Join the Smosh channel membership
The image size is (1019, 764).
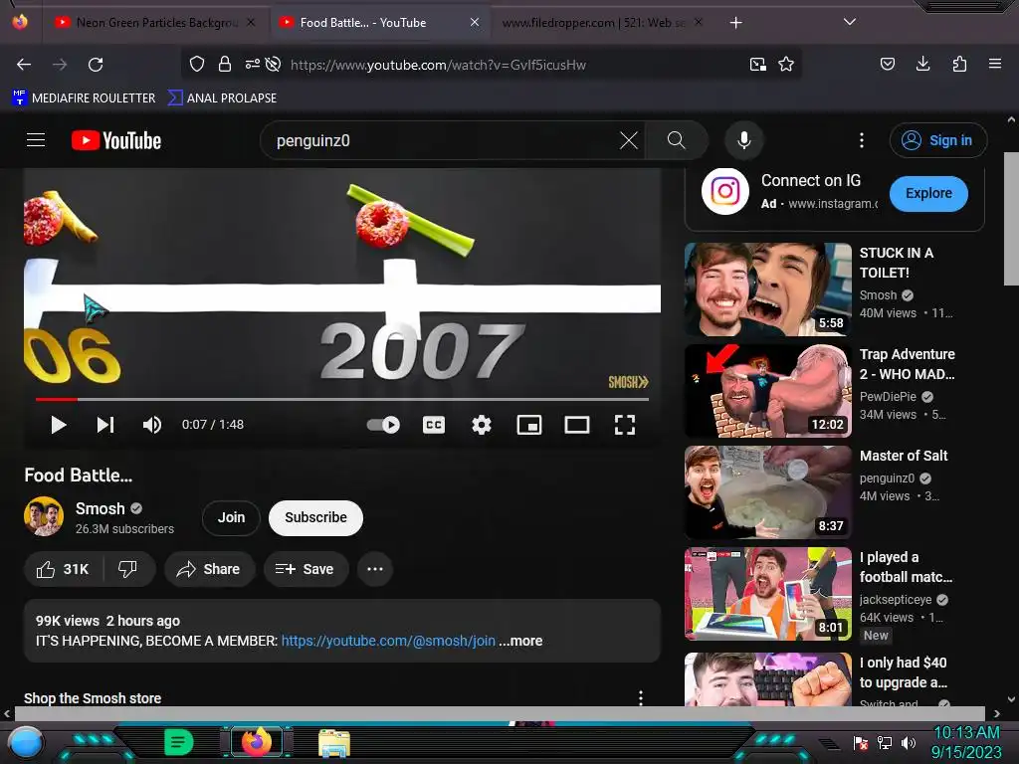click(x=231, y=517)
